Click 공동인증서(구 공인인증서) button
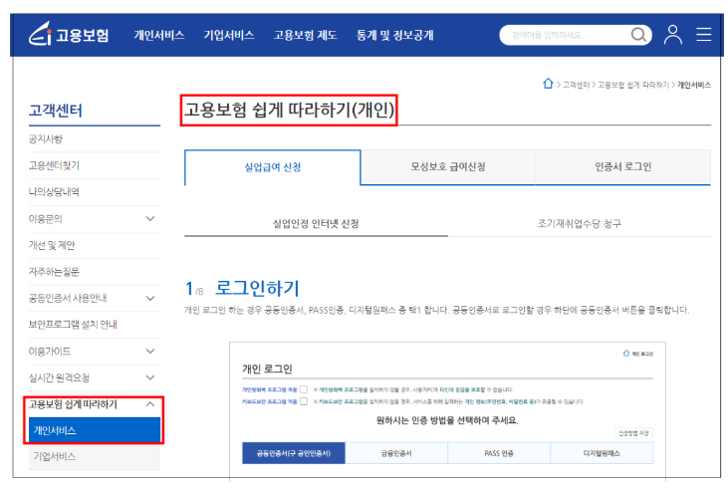 pyautogui.click(x=294, y=453)
